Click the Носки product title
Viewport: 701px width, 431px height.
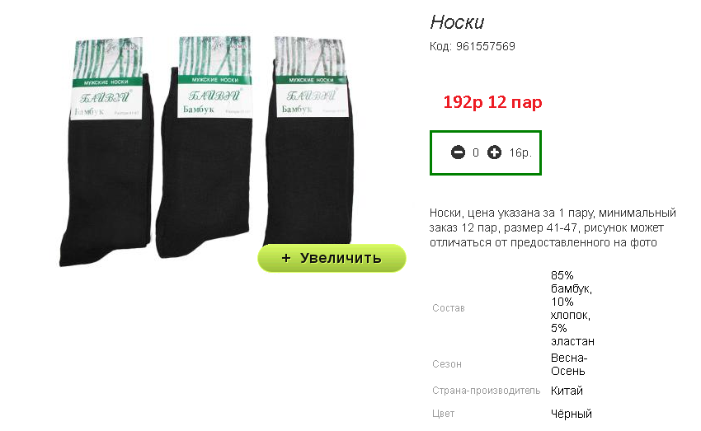click(457, 22)
